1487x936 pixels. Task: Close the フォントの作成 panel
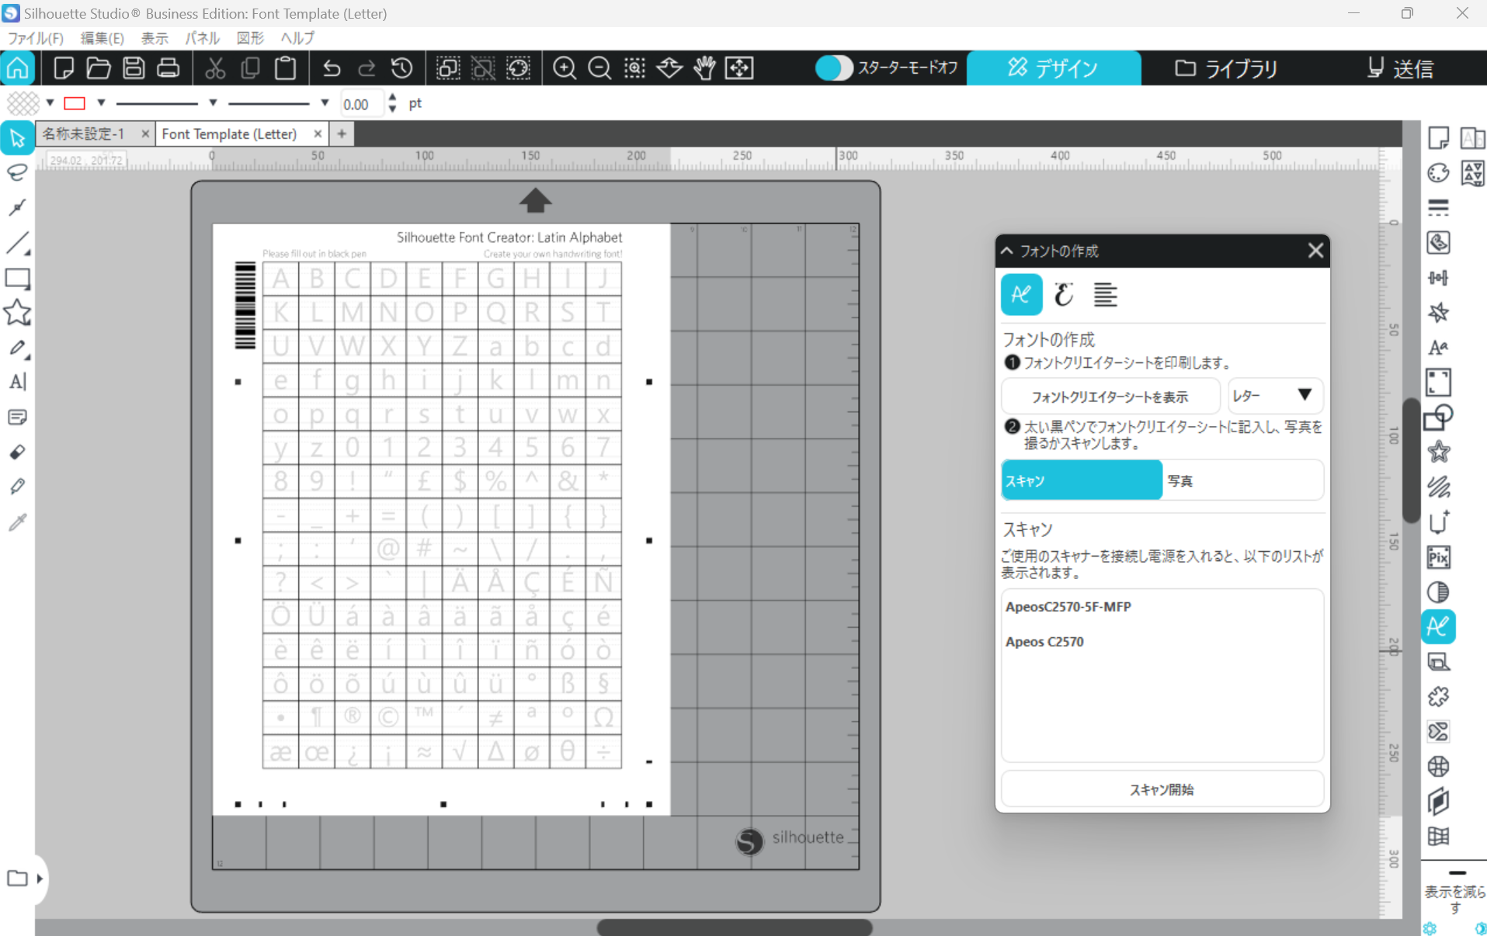[1315, 251]
